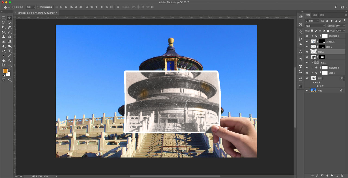
Task: Select the Horizontal Type tool
Action: 10,51
